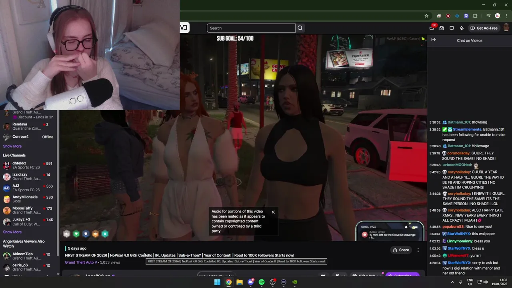Show More live channels

[12, 232]
